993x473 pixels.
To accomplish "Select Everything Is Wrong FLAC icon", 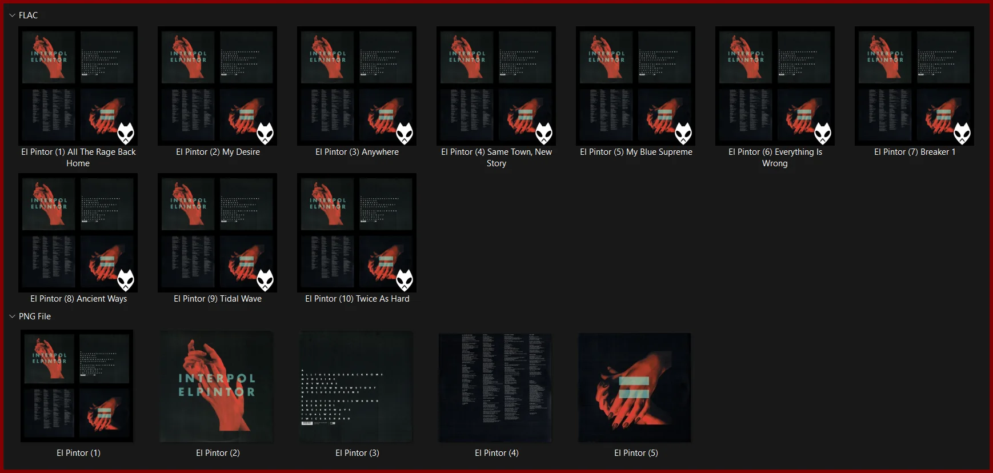I will coord(775,86).
